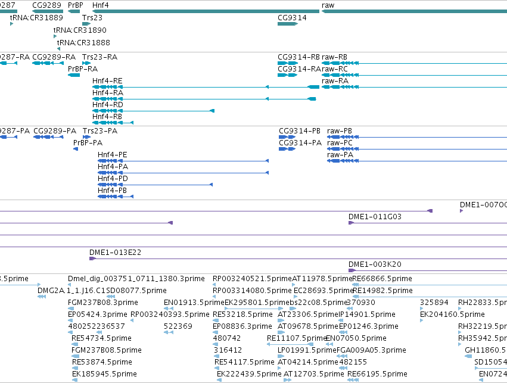The width and height of the screenshot is (507, 383).
Task: Click EST 522369 label
Action: click(178, 326)
